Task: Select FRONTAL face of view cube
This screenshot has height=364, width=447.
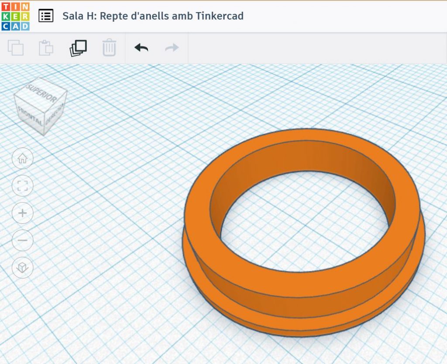Action: 31,114
